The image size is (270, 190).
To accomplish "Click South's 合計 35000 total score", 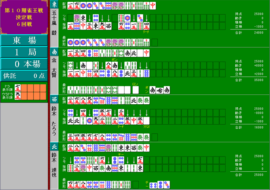I will [249, 80].
